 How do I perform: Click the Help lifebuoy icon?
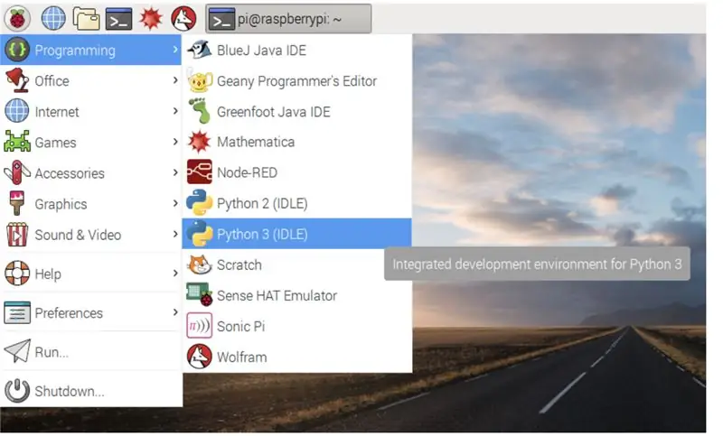coord(17,274)
